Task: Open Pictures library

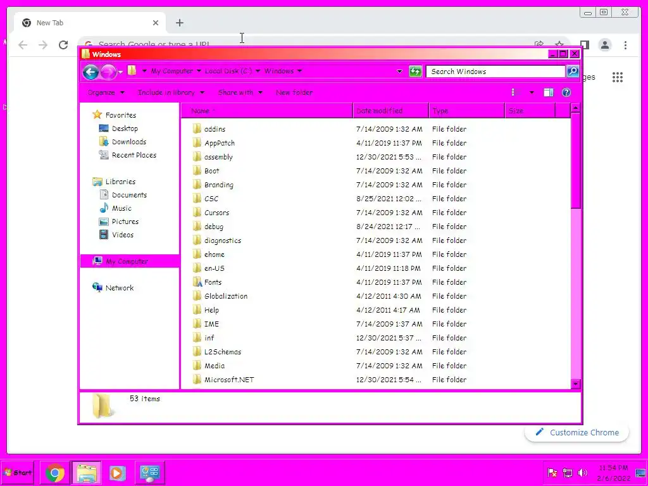Action: point(125,221)
